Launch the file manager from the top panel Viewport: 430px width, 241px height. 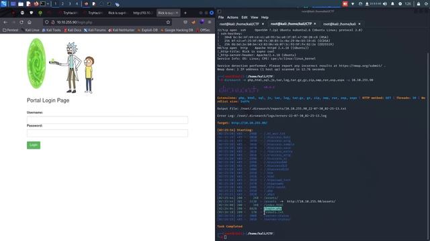pos(21,4)
